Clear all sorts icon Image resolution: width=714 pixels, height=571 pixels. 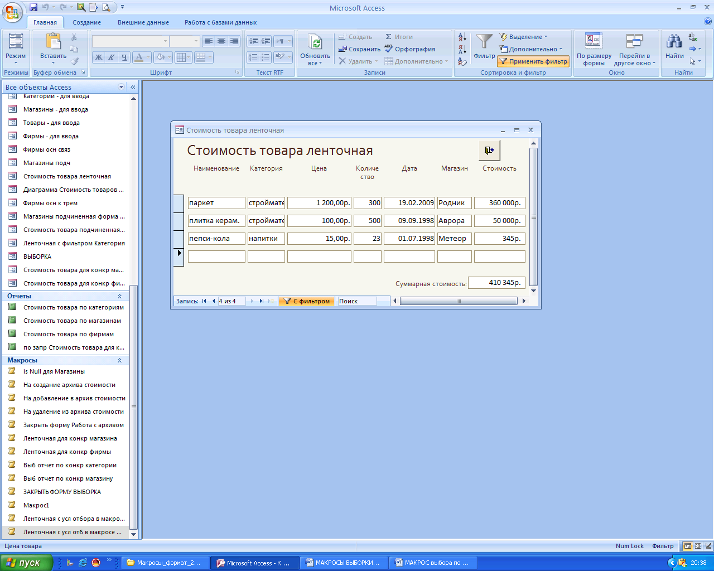tap(462, 61)
